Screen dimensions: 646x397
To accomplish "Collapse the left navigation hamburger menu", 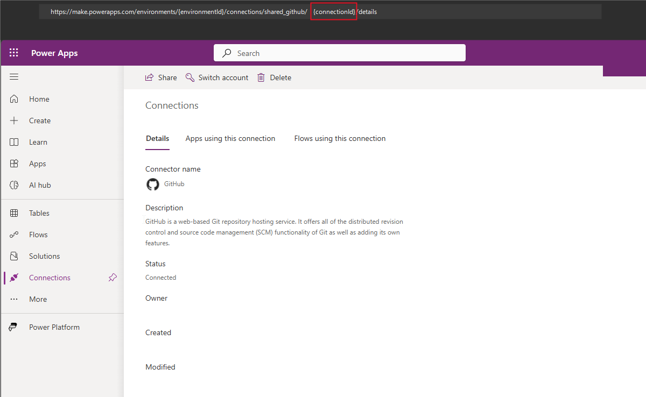I will [14, 77].
